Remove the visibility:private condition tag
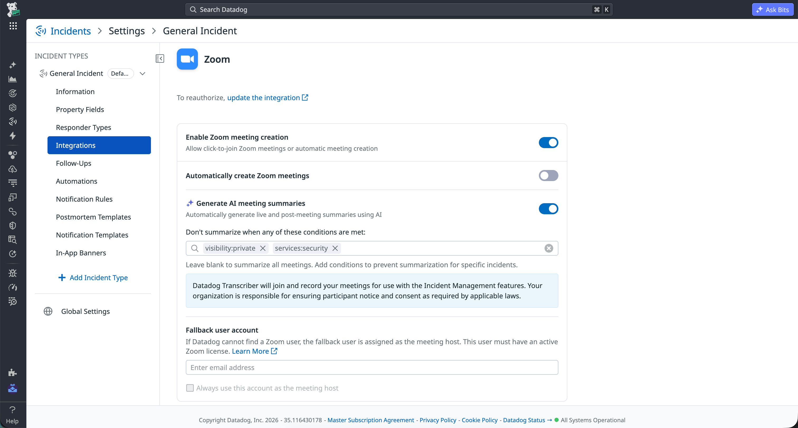This screenshot has height=428, width=798. pyautogui.click(x=263, y=248)
